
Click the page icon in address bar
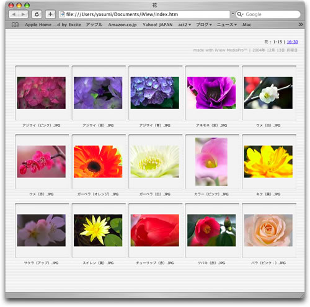pyautogui.click(x=63, y=14)
